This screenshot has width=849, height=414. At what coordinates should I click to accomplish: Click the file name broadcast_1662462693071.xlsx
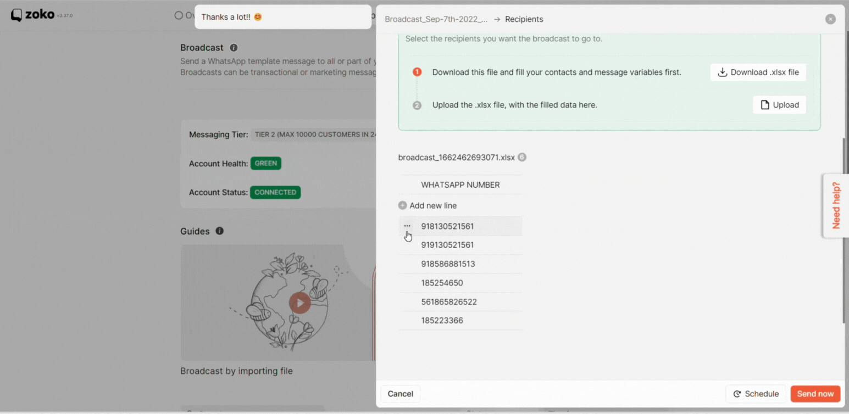[x=457, y=158]
